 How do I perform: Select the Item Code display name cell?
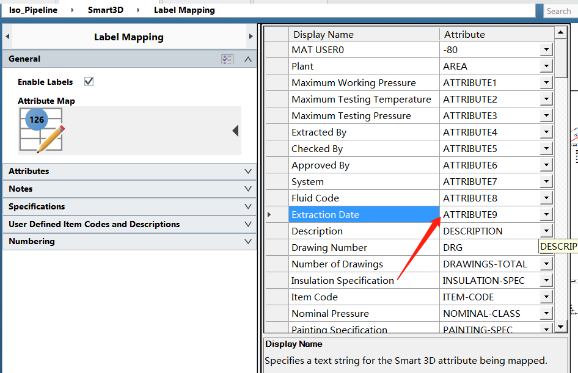point(364,297)
